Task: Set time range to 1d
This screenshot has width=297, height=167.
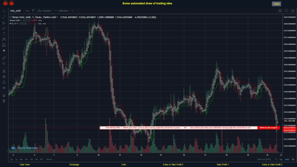Action: point(41,159)
